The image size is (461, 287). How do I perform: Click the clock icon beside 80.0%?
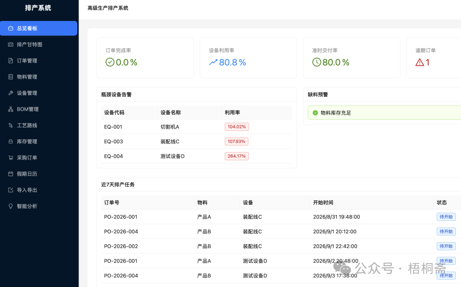tap(317, 62)
